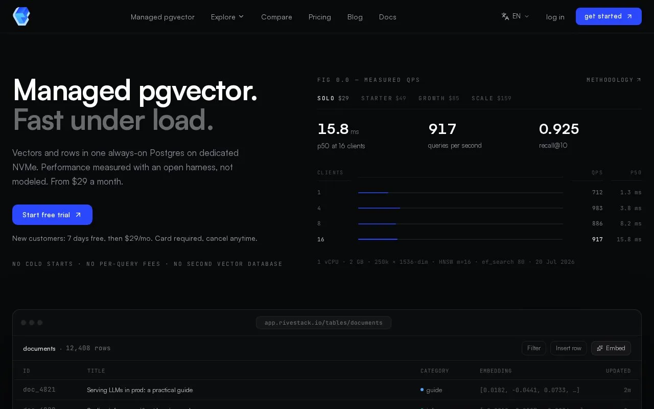
Task: Click the doc_4821 ID cell
Action: click(x=39, y=390)
